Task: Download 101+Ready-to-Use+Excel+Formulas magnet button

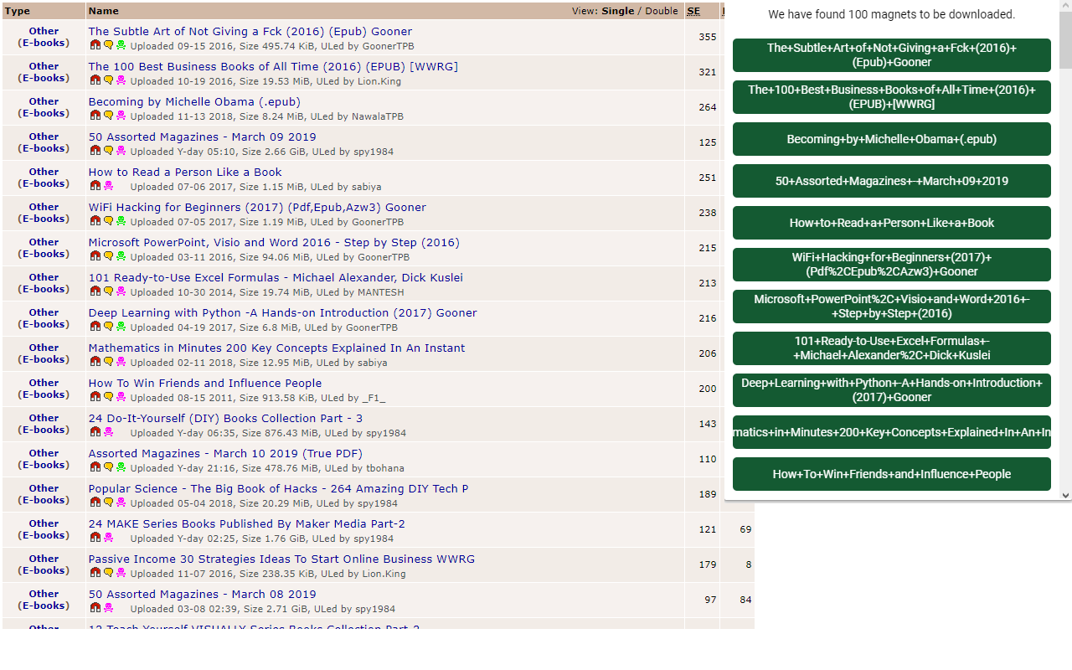Action: click(892, 348)
